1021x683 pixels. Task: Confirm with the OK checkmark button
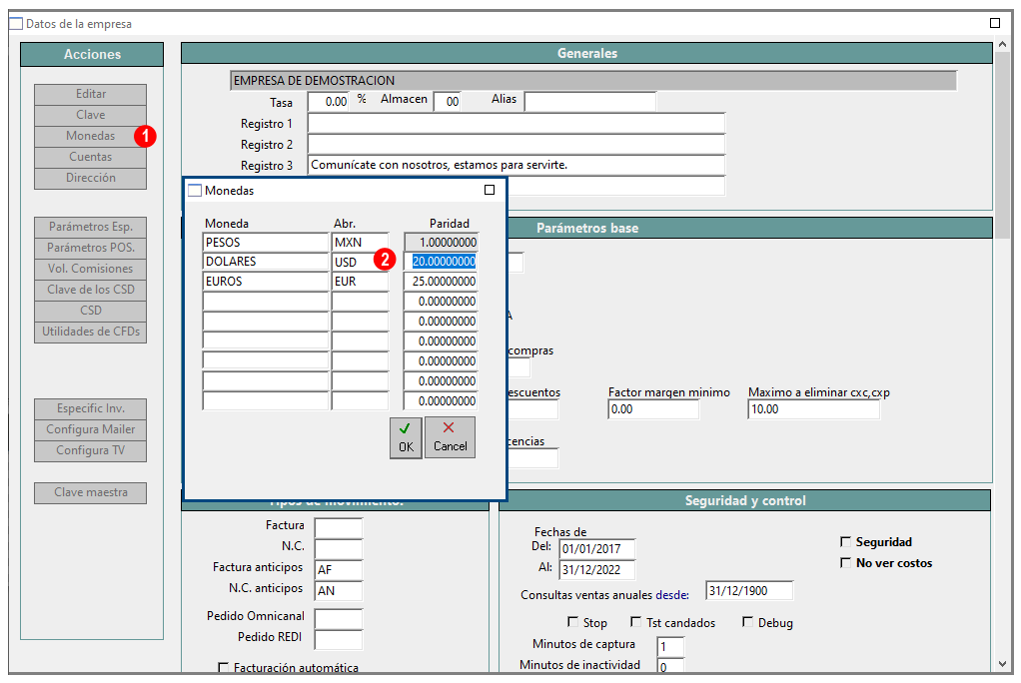tap(406, 437)
